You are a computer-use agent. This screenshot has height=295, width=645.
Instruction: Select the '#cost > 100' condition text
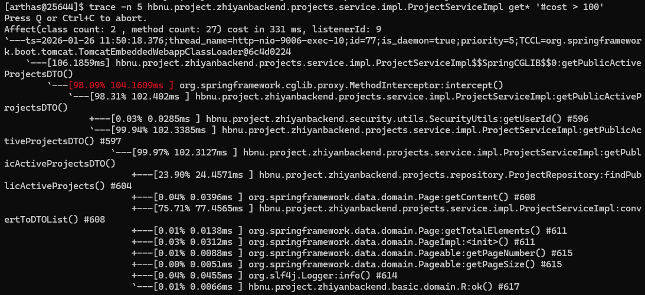coord(572,6)
